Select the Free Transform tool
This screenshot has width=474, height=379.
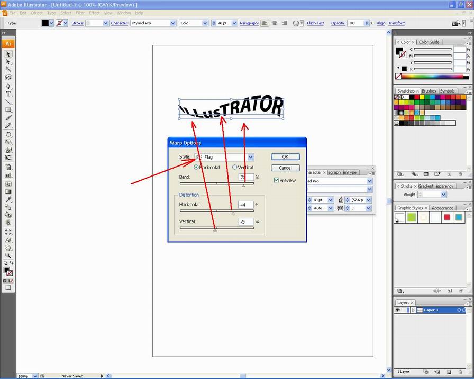(x=8, y=158)
